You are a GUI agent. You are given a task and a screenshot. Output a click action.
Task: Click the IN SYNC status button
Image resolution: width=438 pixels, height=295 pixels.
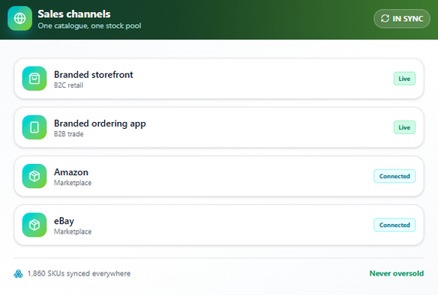point(402,19)
